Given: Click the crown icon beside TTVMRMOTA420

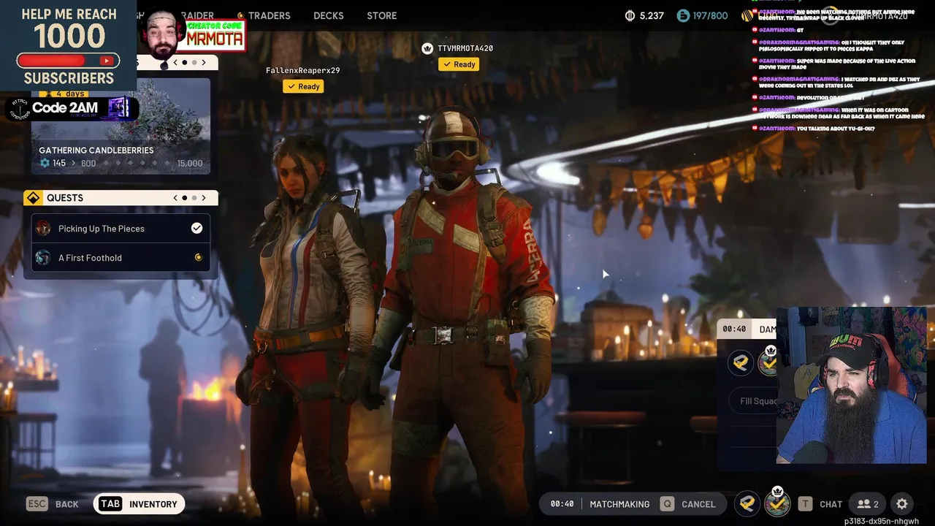Looking at the screenshot, I should click(x=428, y=48).
